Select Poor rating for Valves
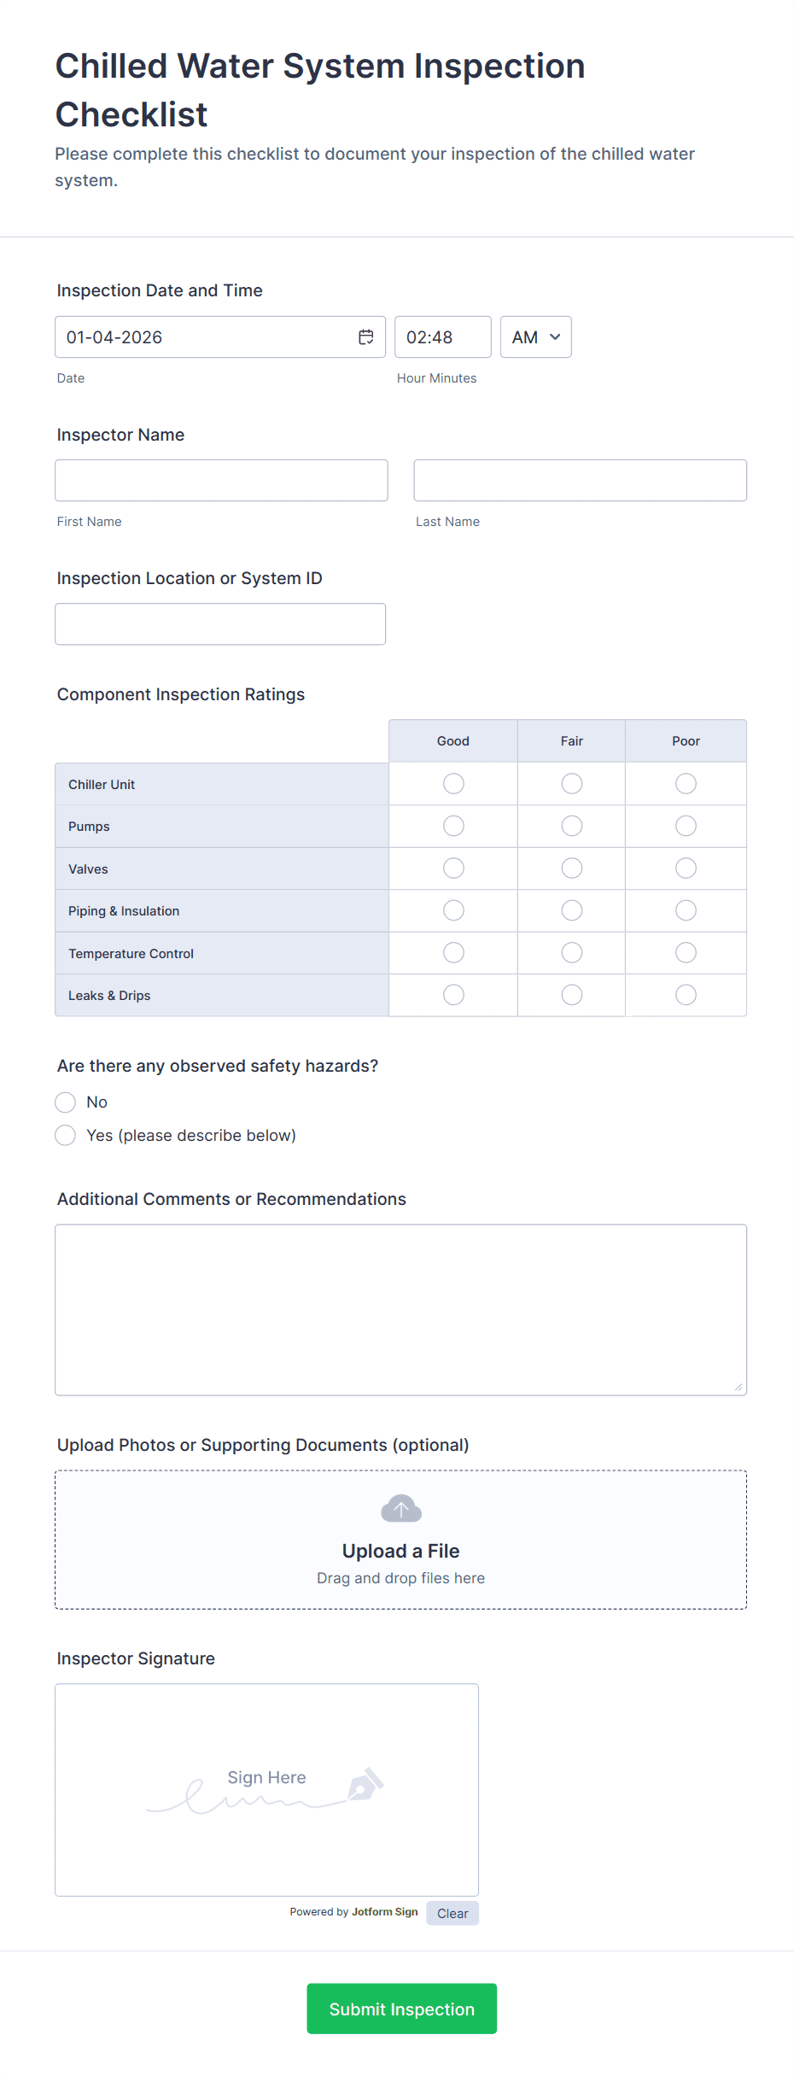 tap(686, 868)
